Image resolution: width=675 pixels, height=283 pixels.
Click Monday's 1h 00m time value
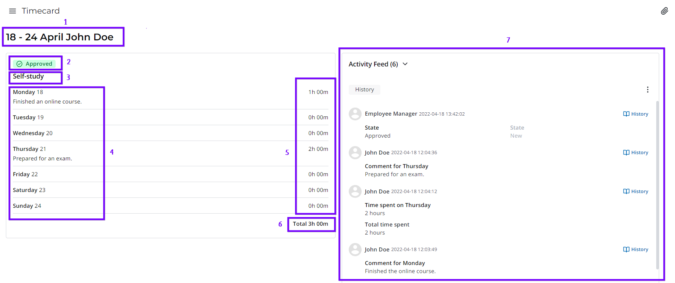coord(318,92)
